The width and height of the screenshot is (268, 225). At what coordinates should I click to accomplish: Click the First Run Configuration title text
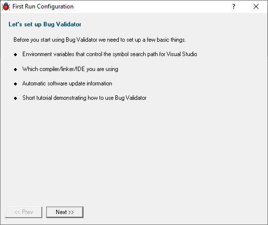click(43, 6)
